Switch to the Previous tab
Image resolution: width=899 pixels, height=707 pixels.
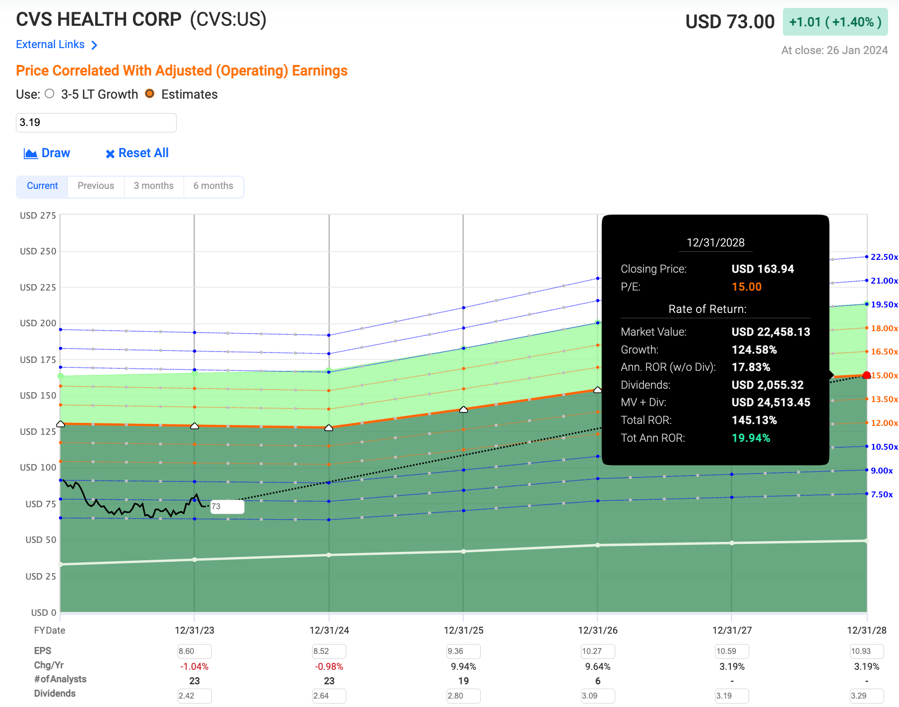(96, 186)
